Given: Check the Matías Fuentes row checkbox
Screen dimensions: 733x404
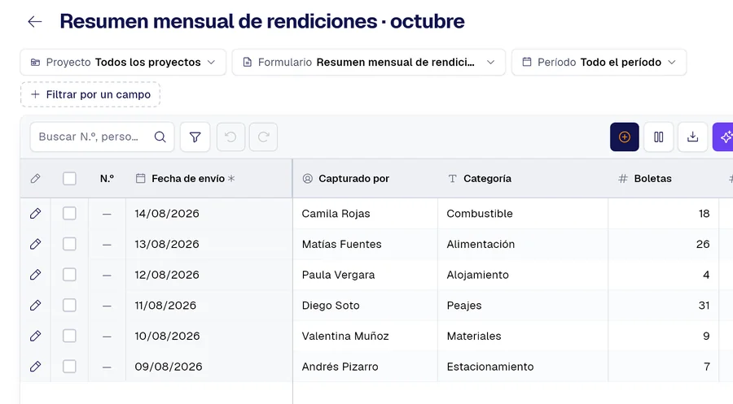Looking at the screenshot, I should click(x=70, y=244).
